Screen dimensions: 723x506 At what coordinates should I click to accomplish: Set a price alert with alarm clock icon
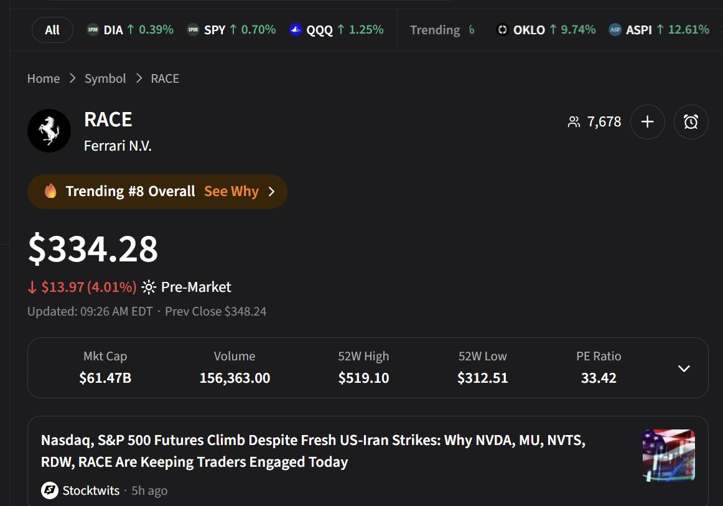(x=691, y=122)
